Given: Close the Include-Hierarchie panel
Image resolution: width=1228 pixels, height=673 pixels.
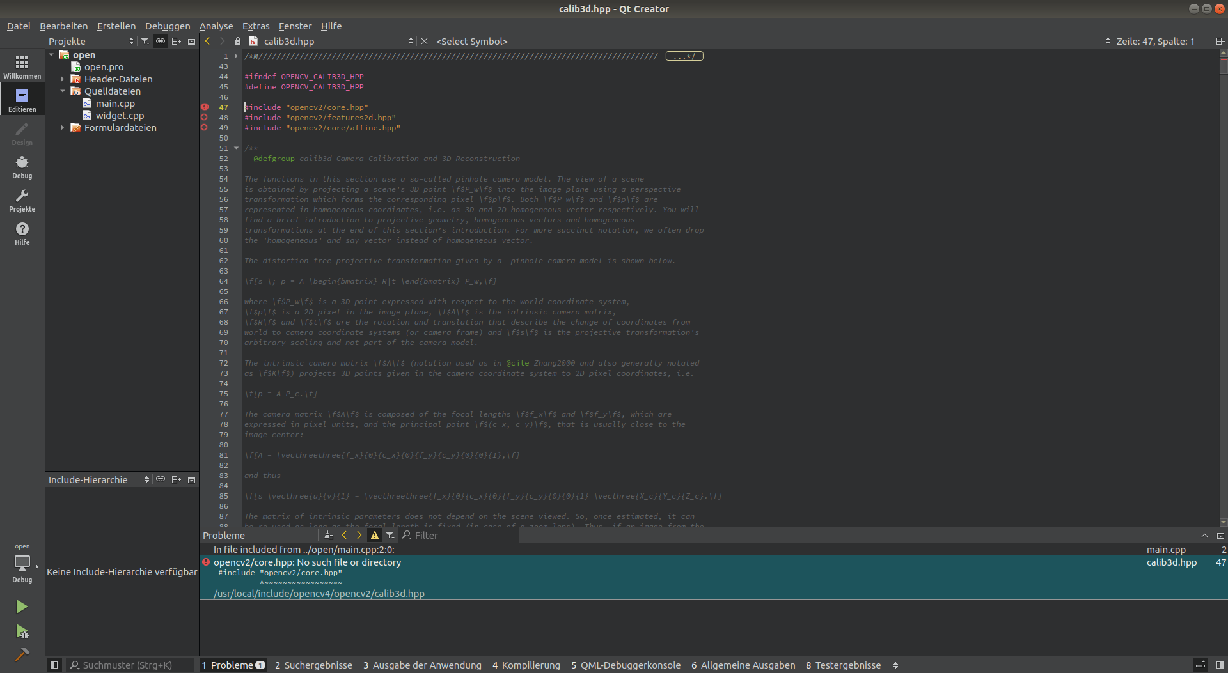Looking at the screenshot, I should point(191,479).
